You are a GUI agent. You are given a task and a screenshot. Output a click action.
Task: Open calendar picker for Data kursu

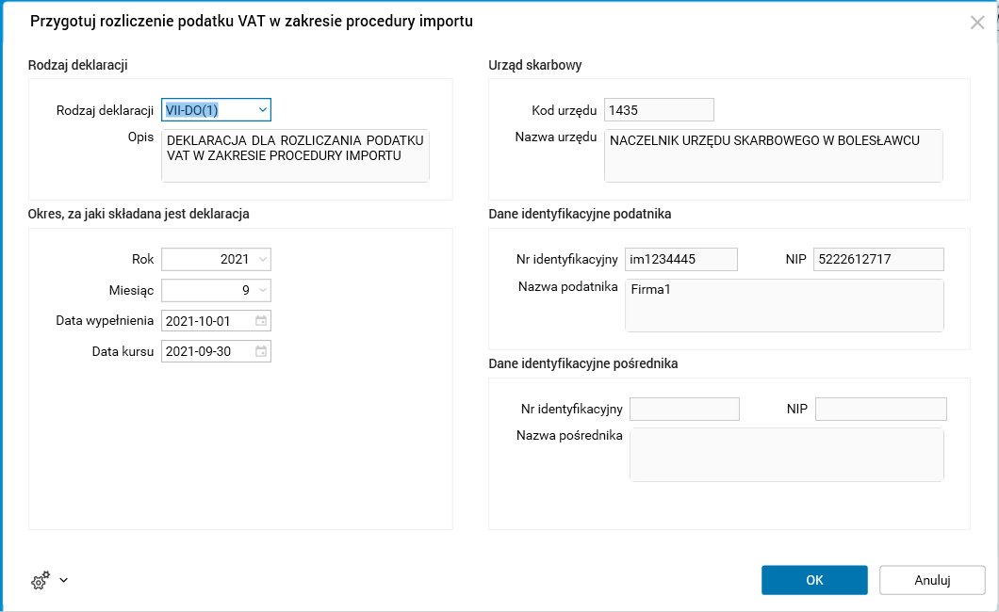tap(261, 351)
